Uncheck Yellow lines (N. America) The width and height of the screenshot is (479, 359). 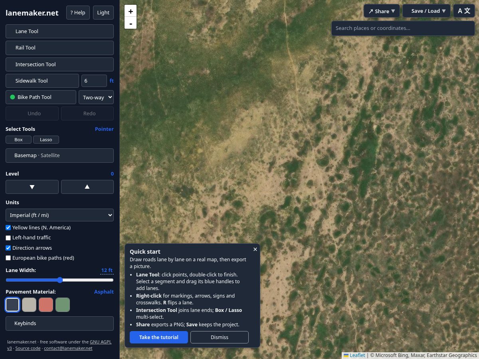(8, 227)
